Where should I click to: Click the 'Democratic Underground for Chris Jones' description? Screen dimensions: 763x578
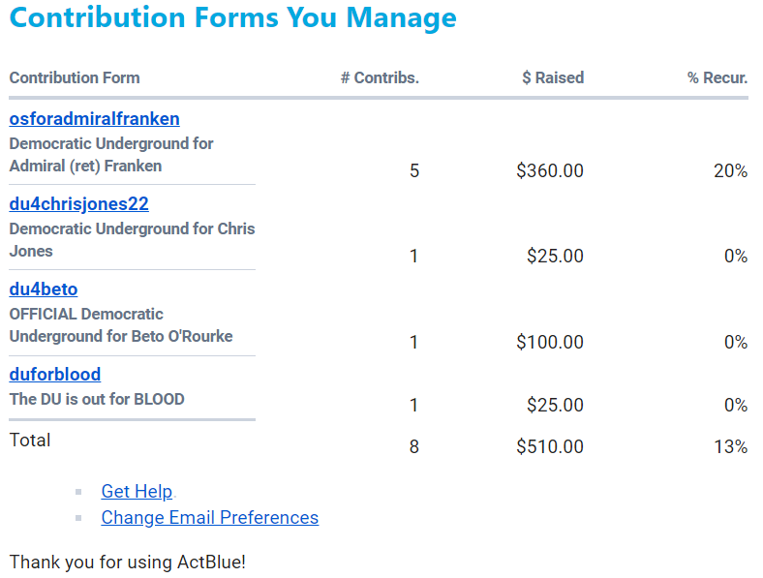click(x=132, y=239)
